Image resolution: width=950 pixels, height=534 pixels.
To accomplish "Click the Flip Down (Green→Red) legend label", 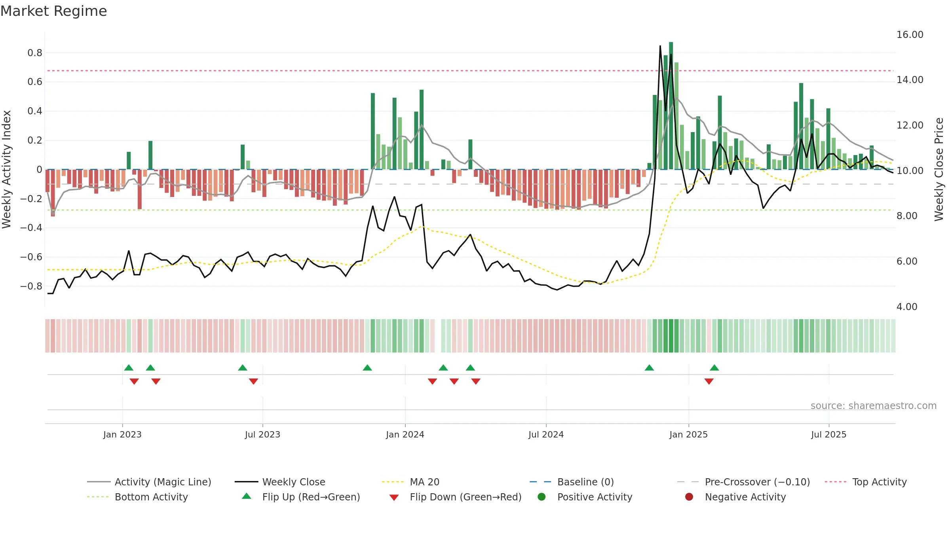I will tap(465, 497).
